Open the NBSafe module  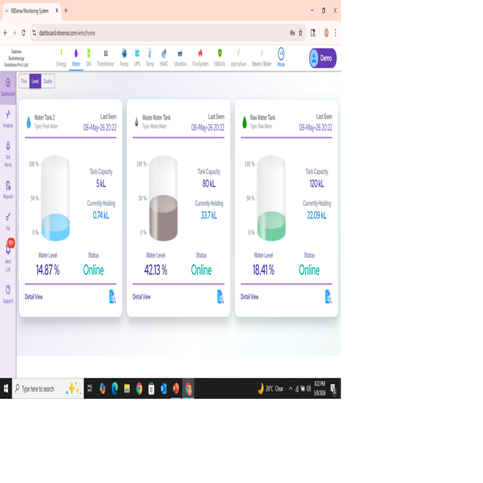[220, 57]
